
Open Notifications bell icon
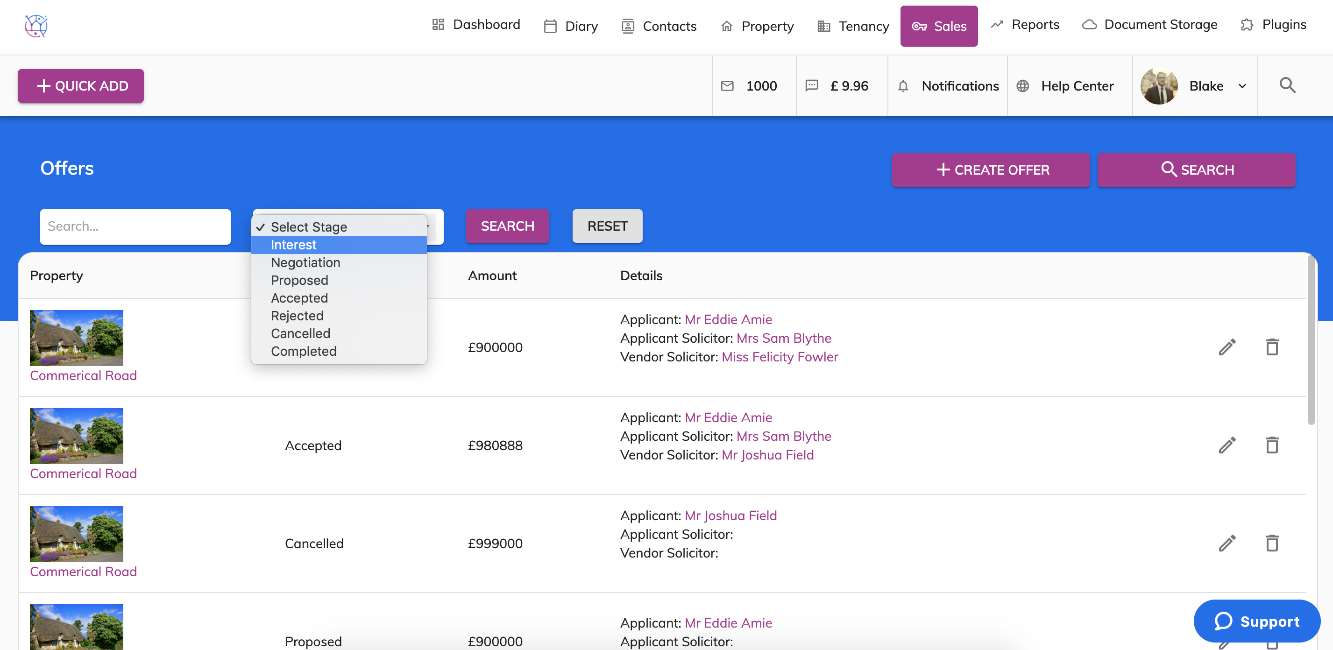click(x=902, y=86)
